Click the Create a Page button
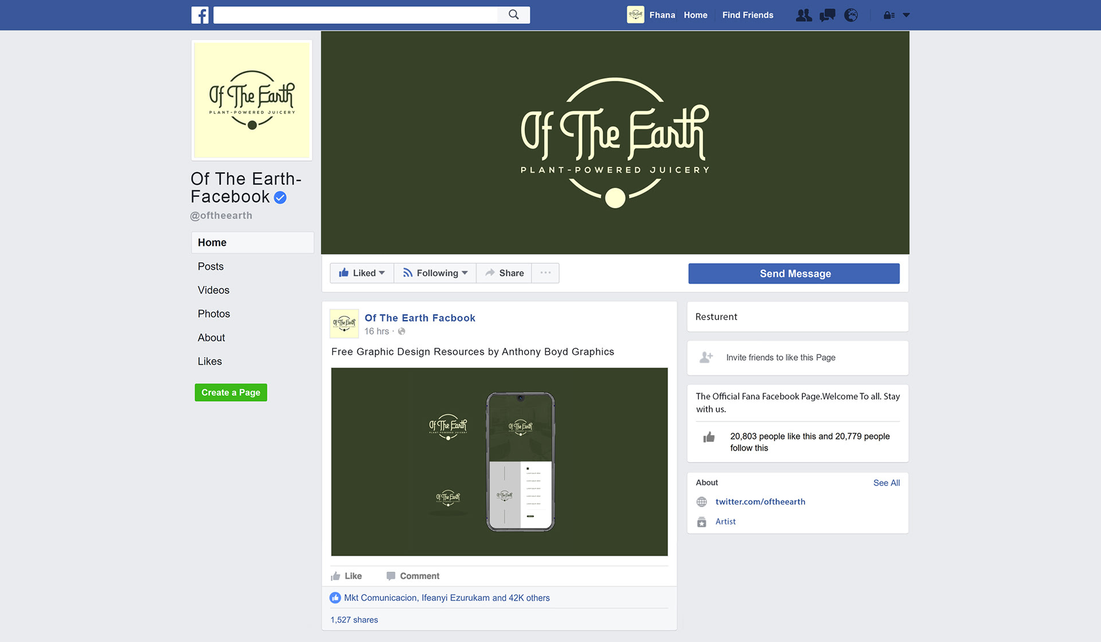1101x642 pixels. coord(231,393)
